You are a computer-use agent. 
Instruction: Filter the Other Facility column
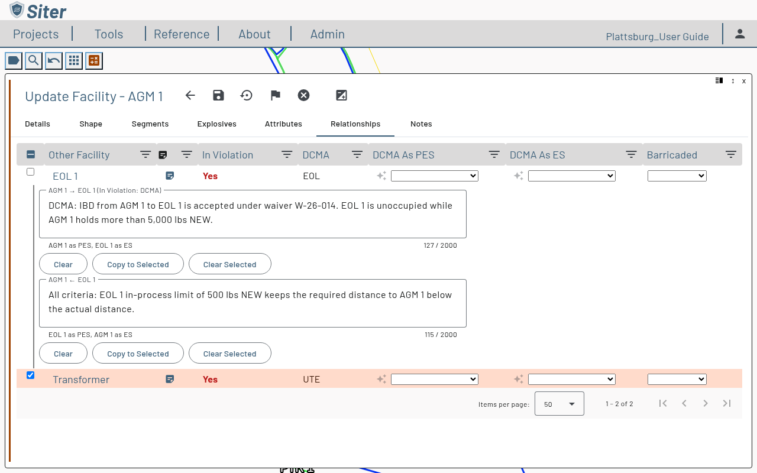tap(145, 155)
